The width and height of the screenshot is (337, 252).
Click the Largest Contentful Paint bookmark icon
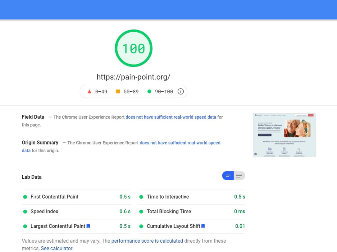[x=88, y=226]
